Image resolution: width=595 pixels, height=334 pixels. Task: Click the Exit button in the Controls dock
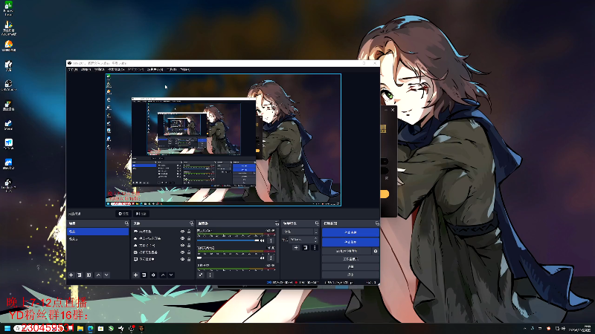(x=350, y=275)
